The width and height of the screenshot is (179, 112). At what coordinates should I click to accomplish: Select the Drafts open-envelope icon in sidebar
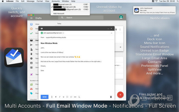(x=31, y=40)
